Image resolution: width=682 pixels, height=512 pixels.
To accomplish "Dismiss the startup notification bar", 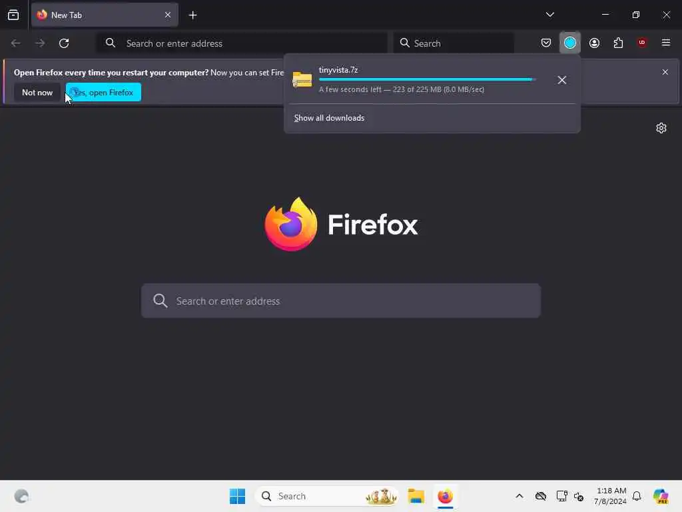I will (665, 72).
